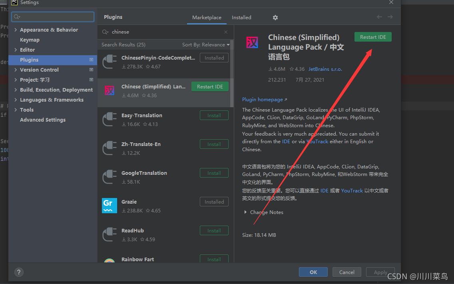Focus the settings search field
The width and height of the screenshot is (454, 284).
[53, 17]
